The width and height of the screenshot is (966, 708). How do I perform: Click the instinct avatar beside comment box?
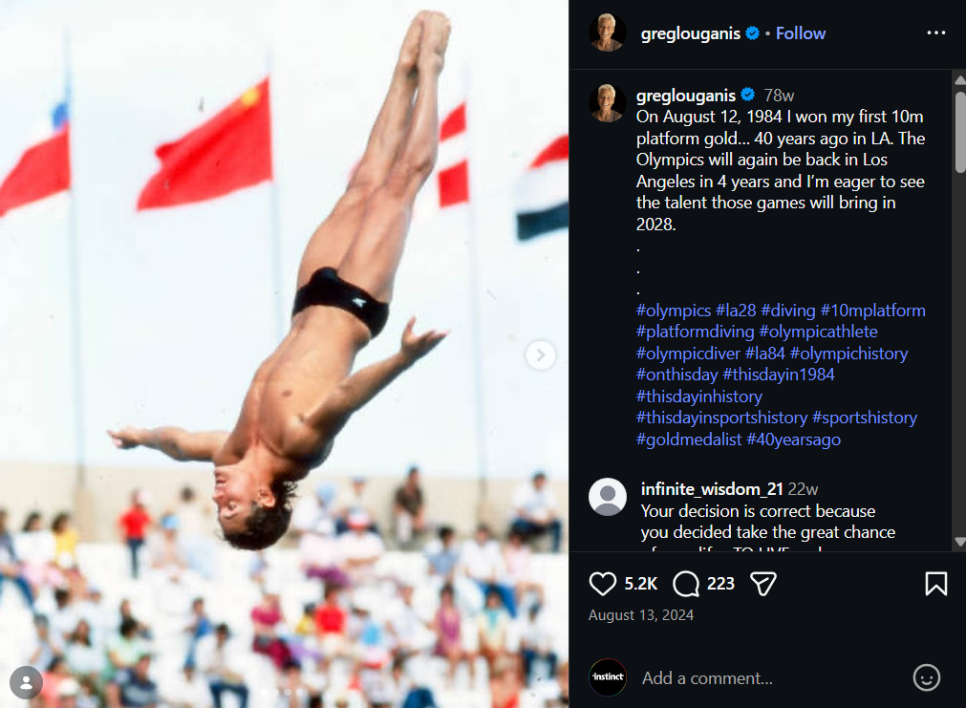(x=608, y=677)
